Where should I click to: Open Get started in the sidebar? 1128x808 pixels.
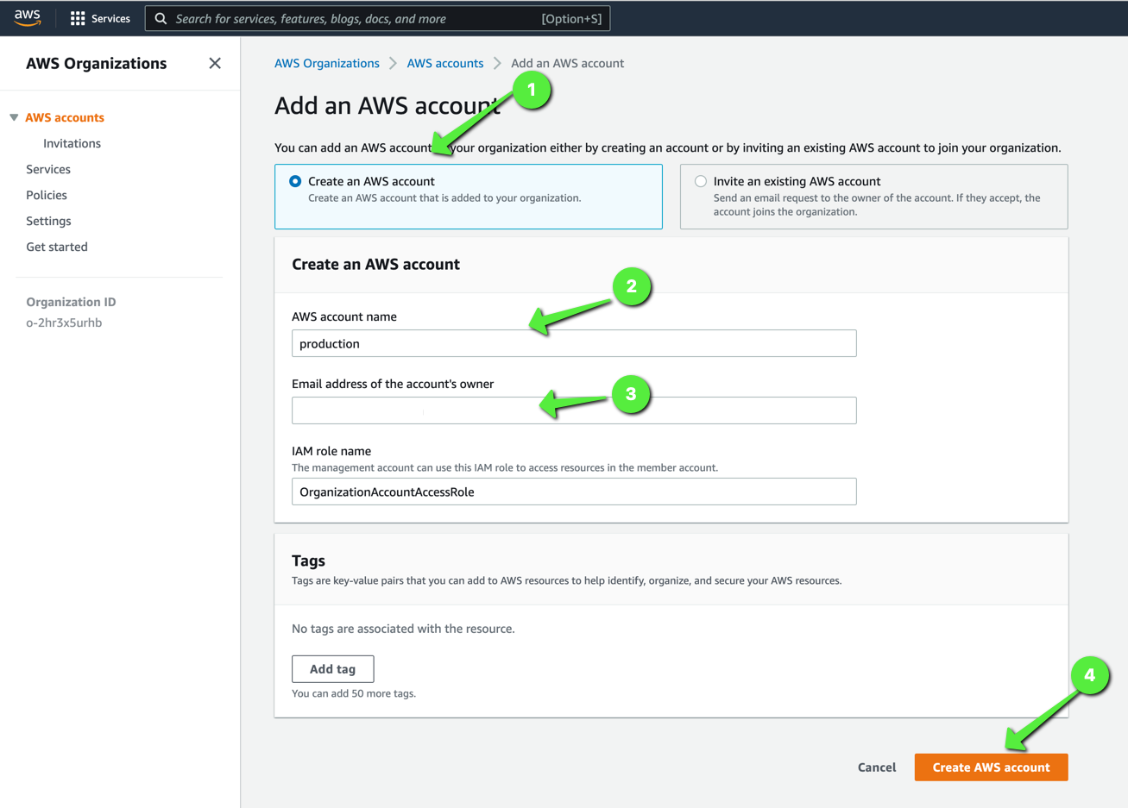57,247
